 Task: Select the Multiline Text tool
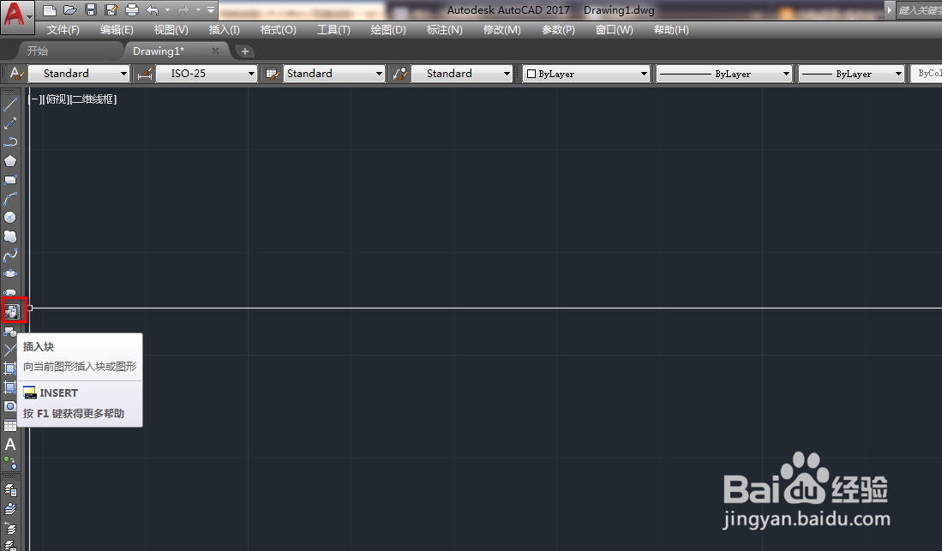click(10, 444)
